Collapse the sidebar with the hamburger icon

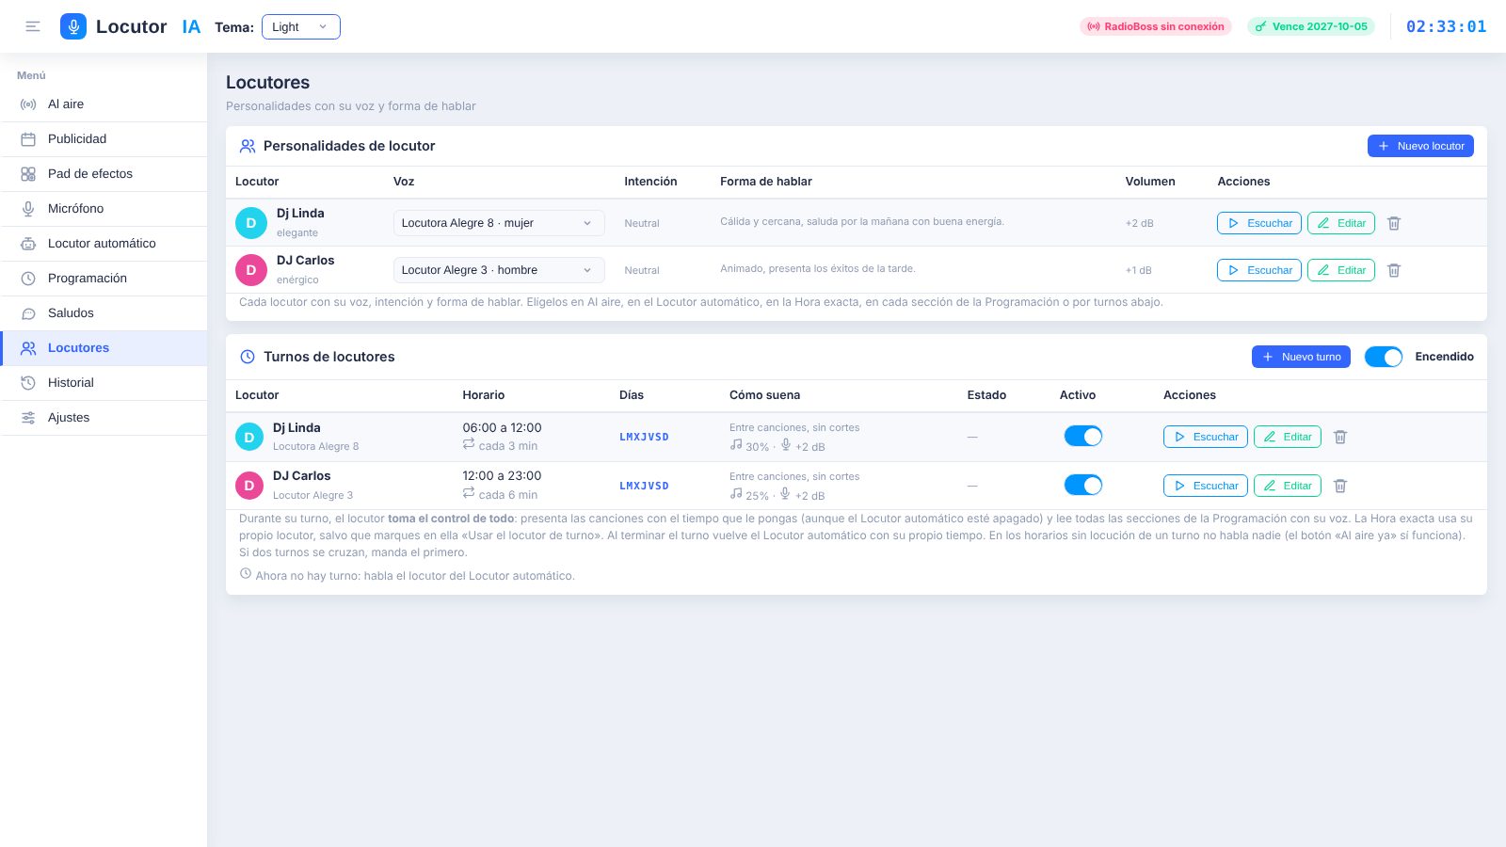tap(33, 26)
